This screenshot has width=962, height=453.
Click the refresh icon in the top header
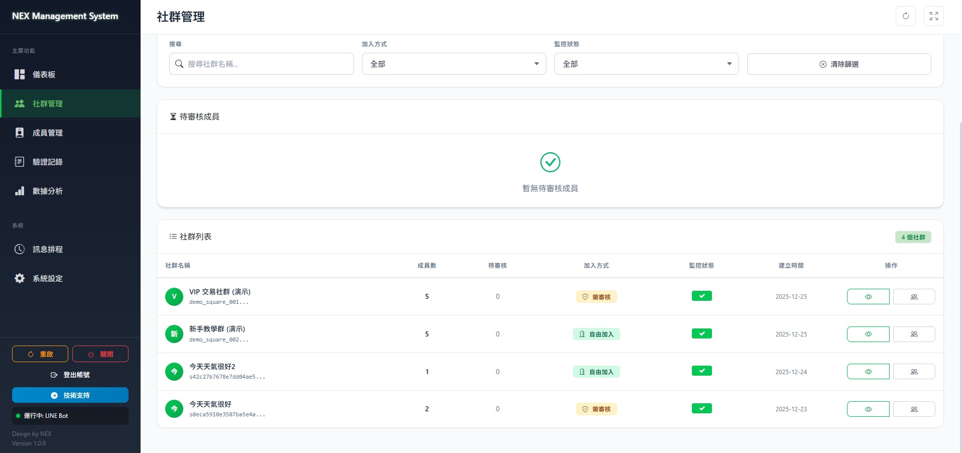(x=905, y=16)
